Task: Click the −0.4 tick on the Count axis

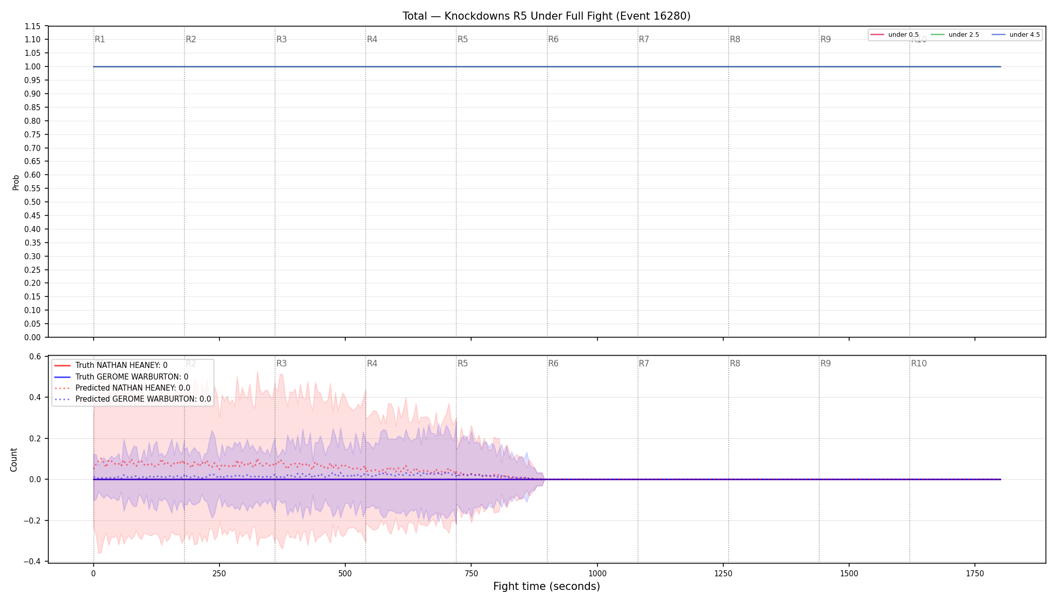Action: pyautogui.click(x=32, y=561)
